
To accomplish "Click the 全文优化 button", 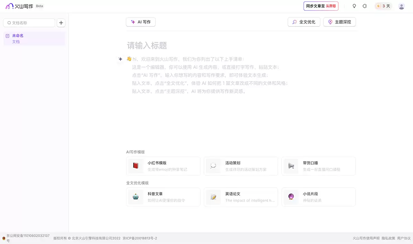I will (304, 22).
